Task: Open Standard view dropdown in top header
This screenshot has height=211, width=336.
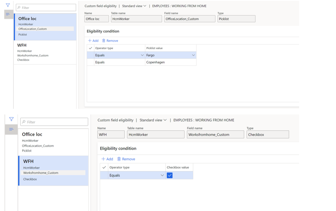Action: (x=134, y=6)
